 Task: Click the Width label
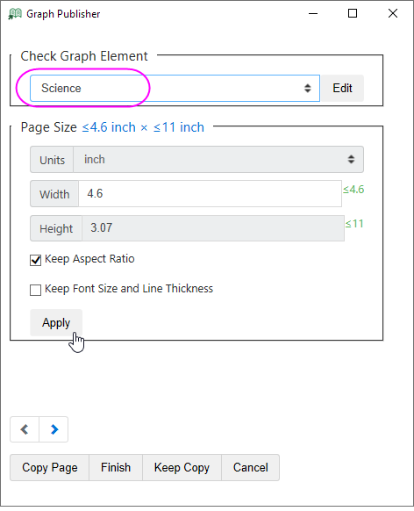point(54,194)
